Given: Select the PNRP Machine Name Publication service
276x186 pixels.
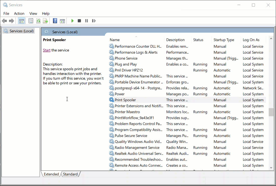Looking at the screenshot, I should 187,76.
